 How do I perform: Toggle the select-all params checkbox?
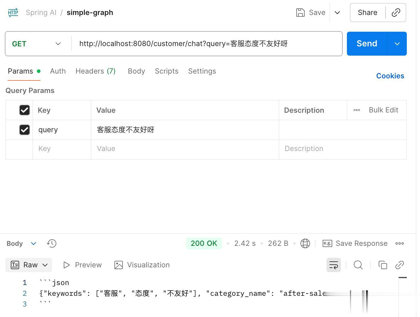tap(25, 110)
